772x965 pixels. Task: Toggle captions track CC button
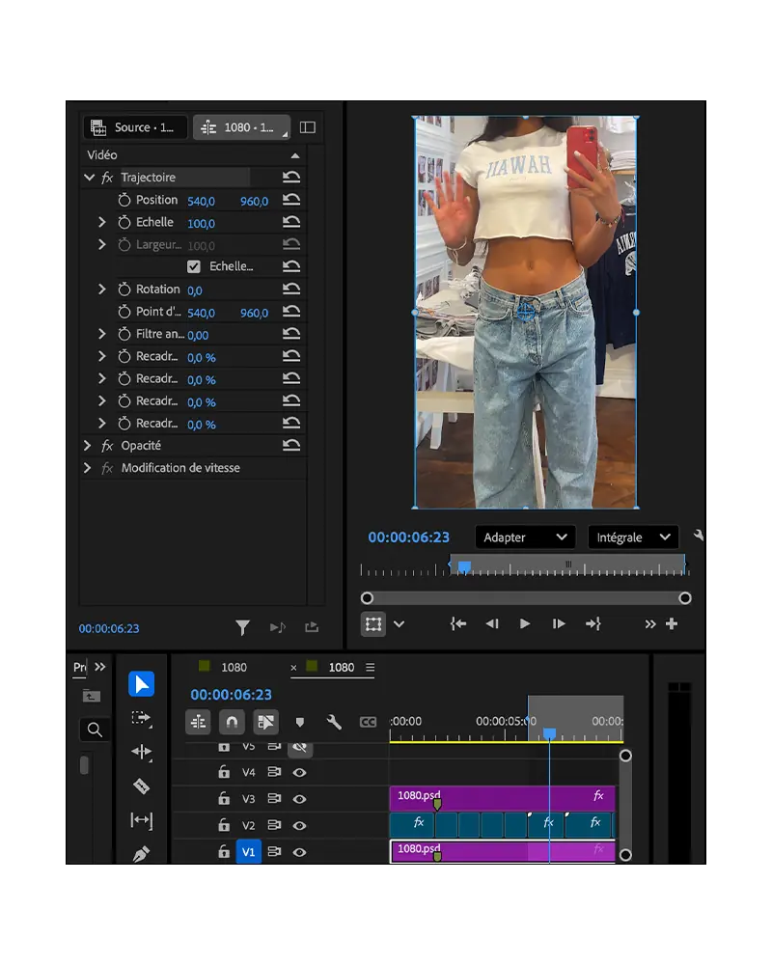point(368,722)
